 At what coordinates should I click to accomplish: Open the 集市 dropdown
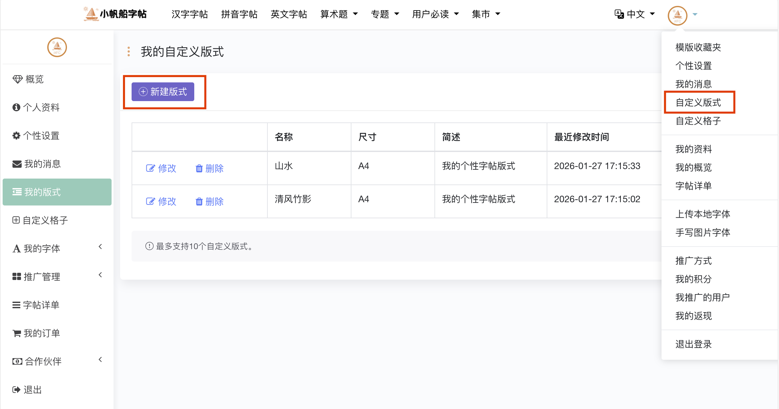click(486, 14)
